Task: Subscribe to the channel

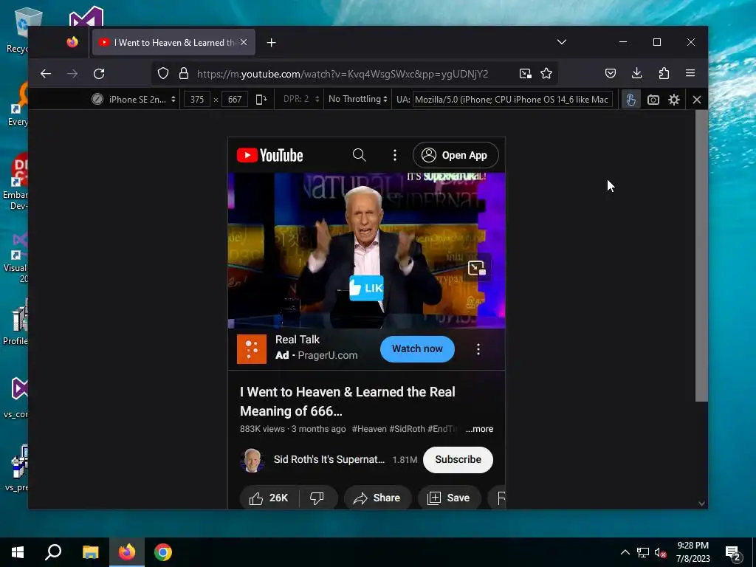Action: pyautogui.click(x=458, y=459)
